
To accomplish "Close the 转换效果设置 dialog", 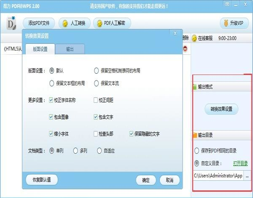I will tap(175, 33).
